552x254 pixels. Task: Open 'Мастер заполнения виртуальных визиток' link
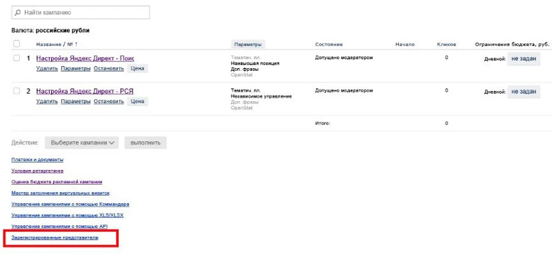(x=61, y=193)
